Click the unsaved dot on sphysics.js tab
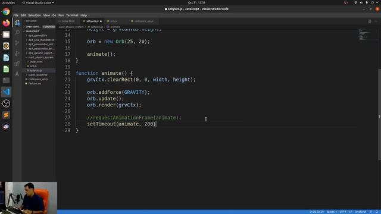 coord(101,21)
